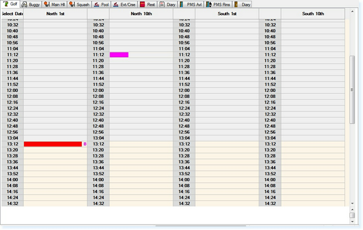
Task: Click the lower small scrollbar's up arrow
Action: tap(352, 210)
